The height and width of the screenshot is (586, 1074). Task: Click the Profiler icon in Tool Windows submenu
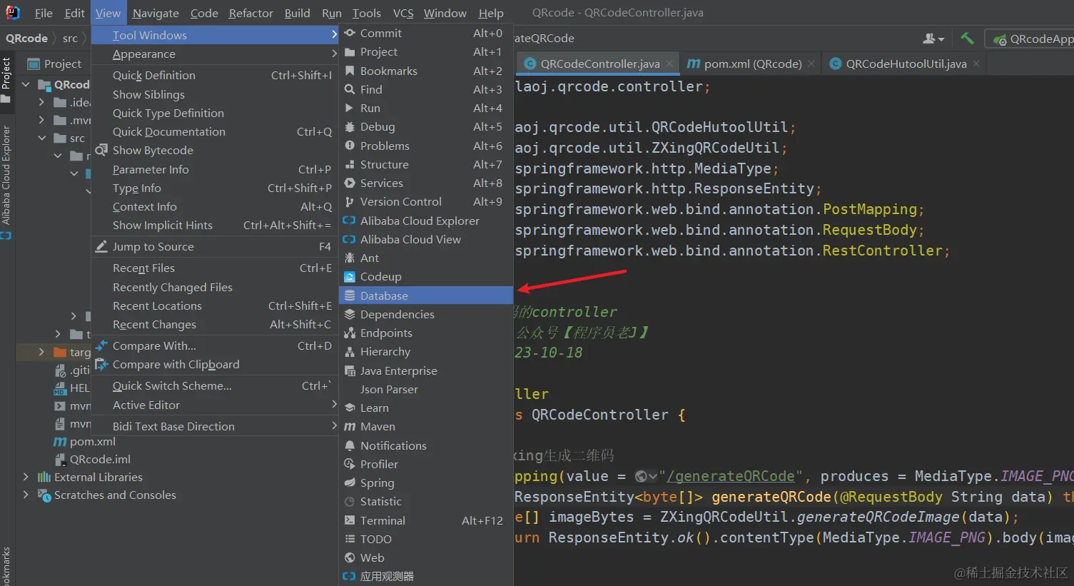pyautogui.click(x=350, y=464)
